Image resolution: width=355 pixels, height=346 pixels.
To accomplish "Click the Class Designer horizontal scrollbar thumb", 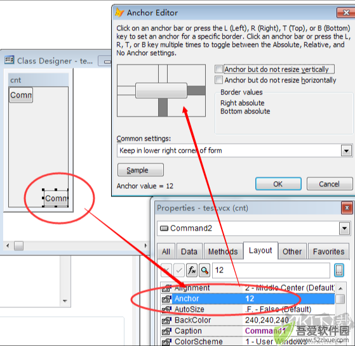I will click(x=18, y=245).
